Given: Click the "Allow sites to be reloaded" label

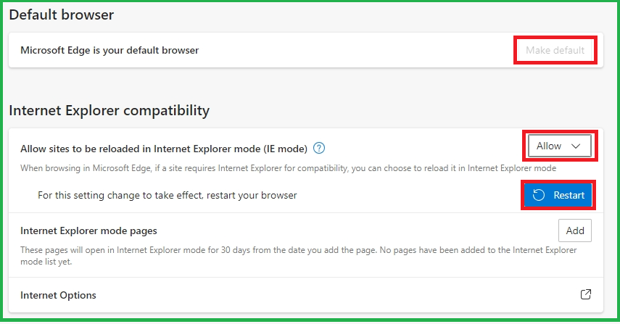Looking at the screenshot, I should (164, 149).
